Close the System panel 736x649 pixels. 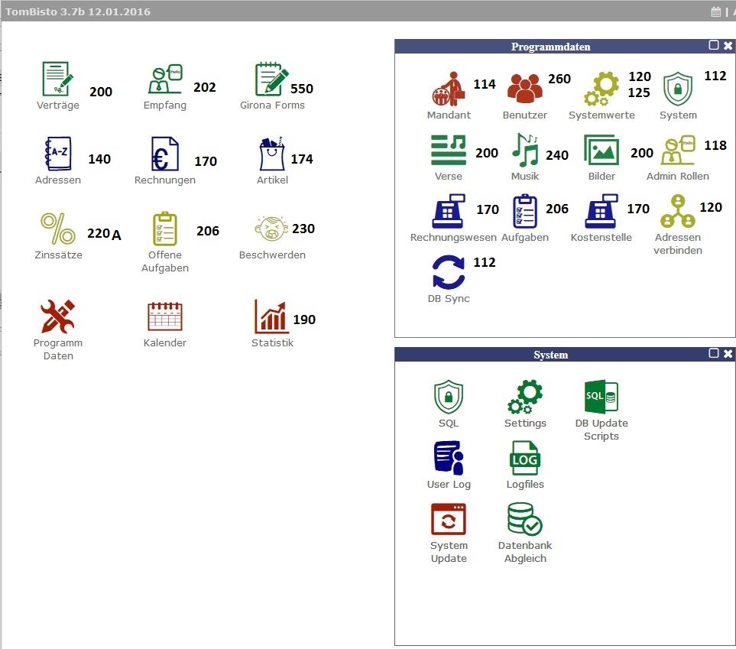728,354
